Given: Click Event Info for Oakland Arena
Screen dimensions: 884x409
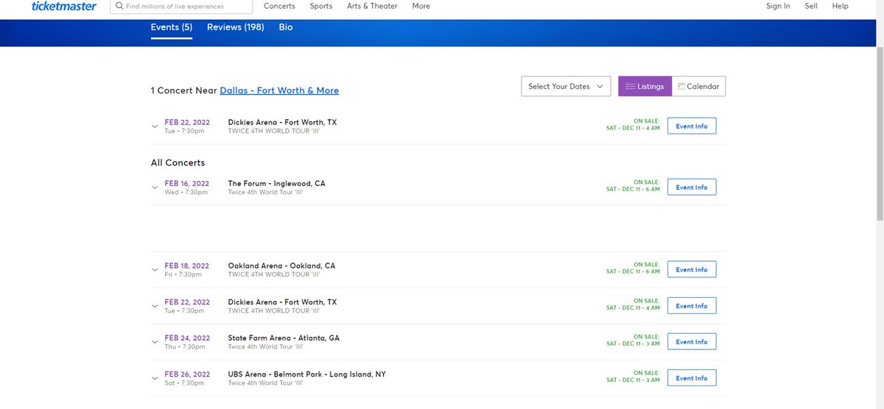Looking at the screenshot, I should click(692, 269).
